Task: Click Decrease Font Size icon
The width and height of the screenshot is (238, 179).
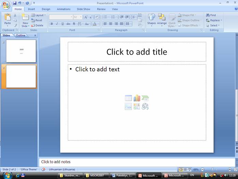Action: point(91,17)
